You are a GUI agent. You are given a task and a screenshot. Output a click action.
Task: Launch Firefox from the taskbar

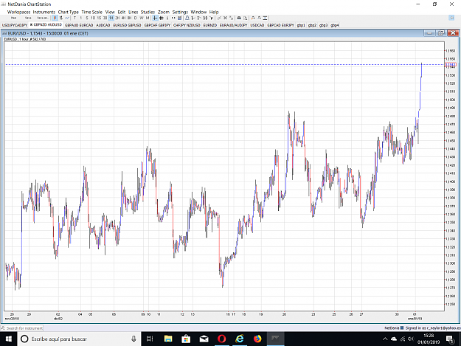257,339
